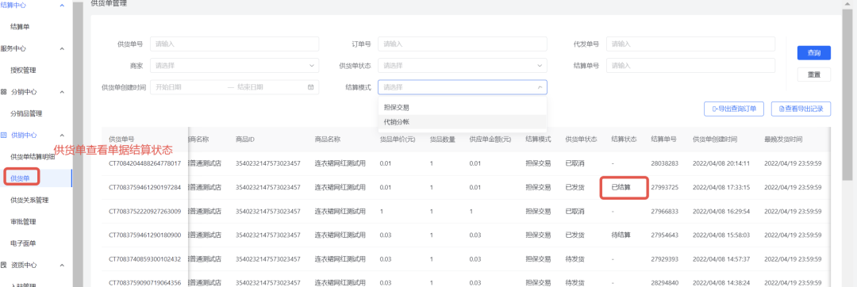857x287 pixels.
Task: Click the 最晚发货时间 column header
Action: pos(784,140)
